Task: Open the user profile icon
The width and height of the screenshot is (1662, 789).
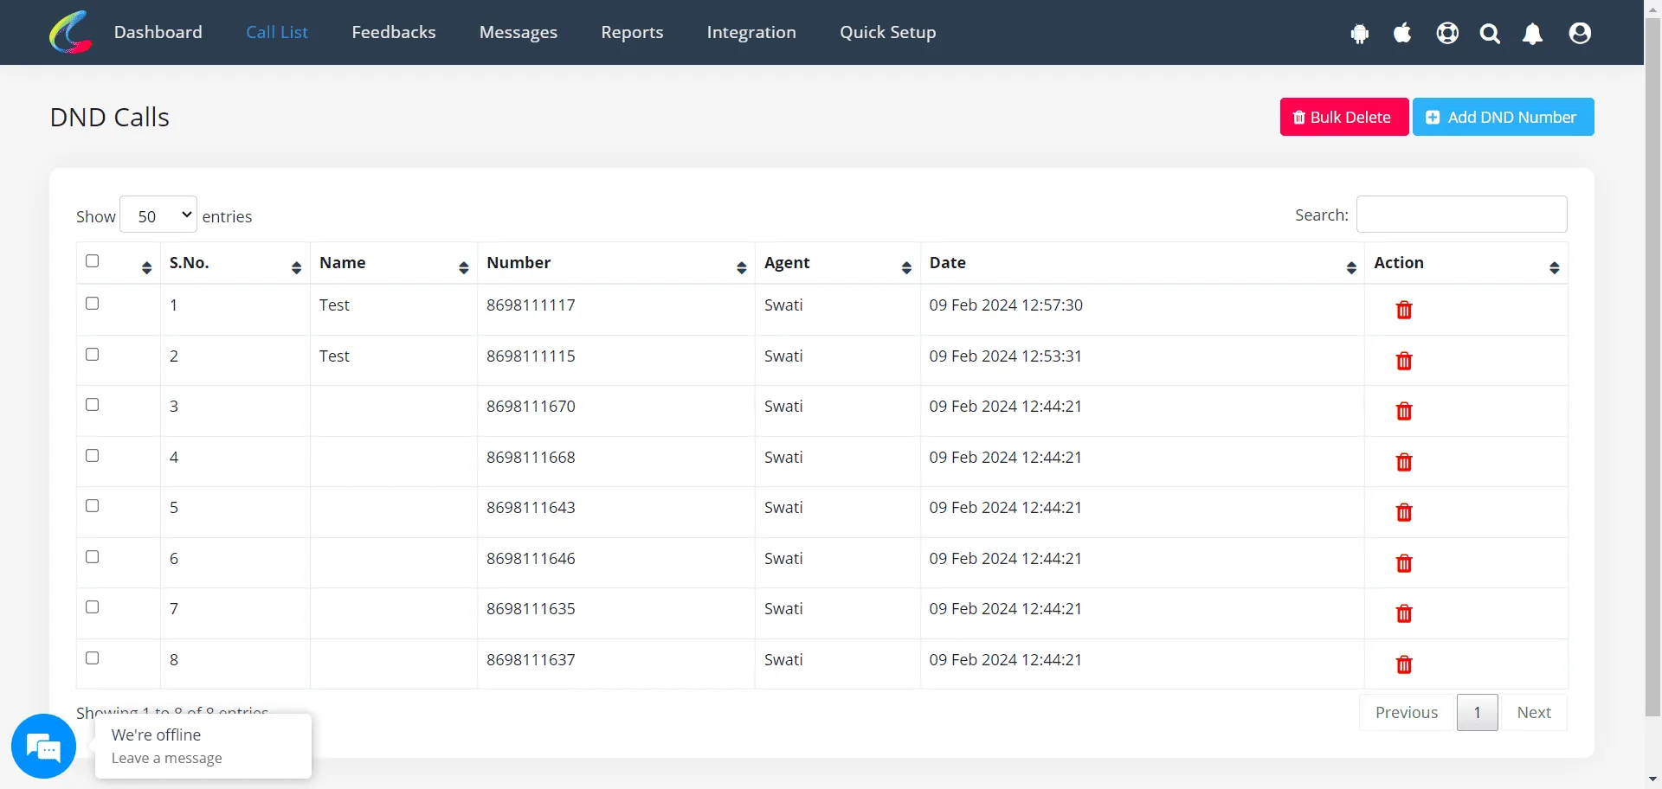Action: (1580, 33)
